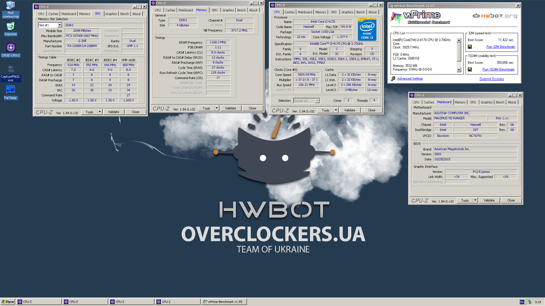The width and height of the screenshot is (545, 306).
Task: Click the save icon for 1024M score
Action: coord(470,69)
